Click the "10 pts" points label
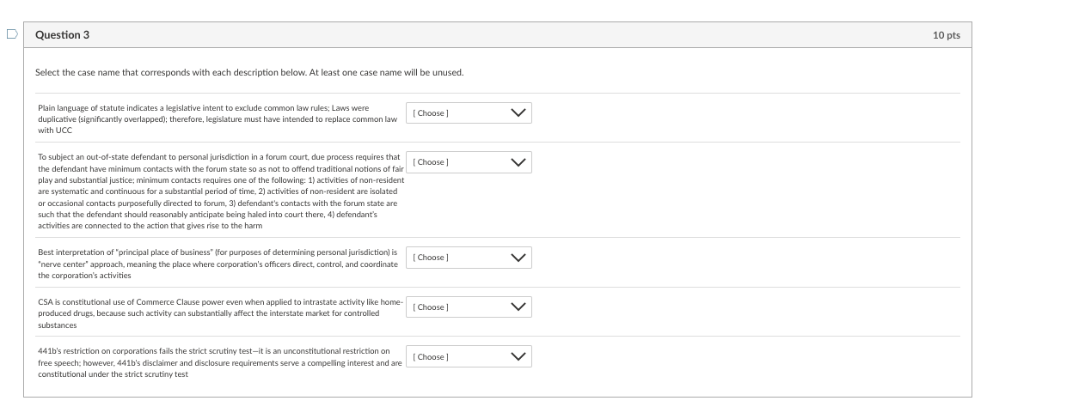The image size is (1085, 419). [946, 35]
